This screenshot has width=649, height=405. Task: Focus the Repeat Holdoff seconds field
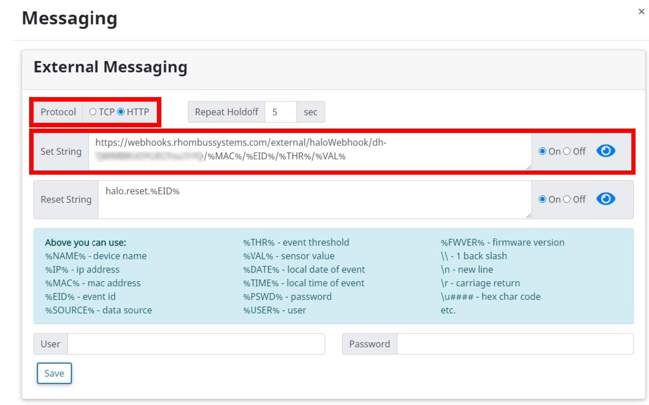point(281,112)
